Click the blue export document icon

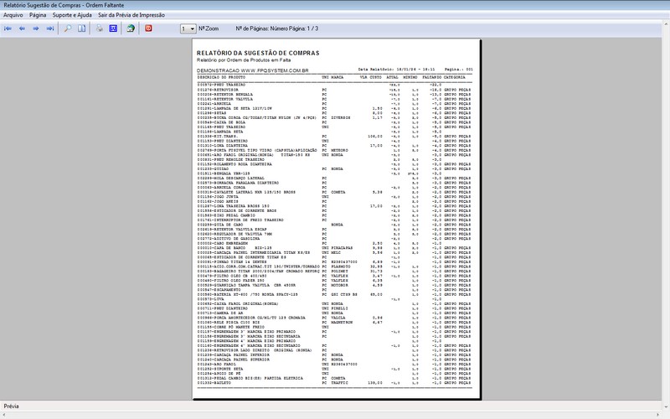[x=113, y=28]
